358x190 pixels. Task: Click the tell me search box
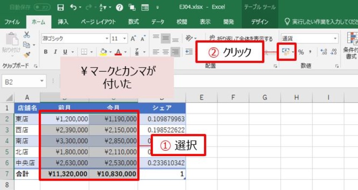coord(321,21)
